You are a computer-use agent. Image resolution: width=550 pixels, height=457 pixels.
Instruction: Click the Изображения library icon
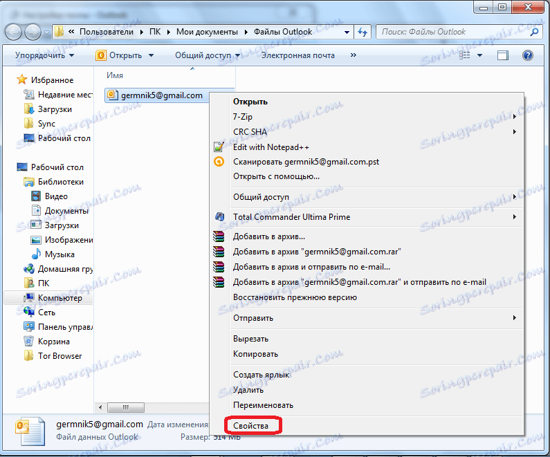tap(36, 240)
